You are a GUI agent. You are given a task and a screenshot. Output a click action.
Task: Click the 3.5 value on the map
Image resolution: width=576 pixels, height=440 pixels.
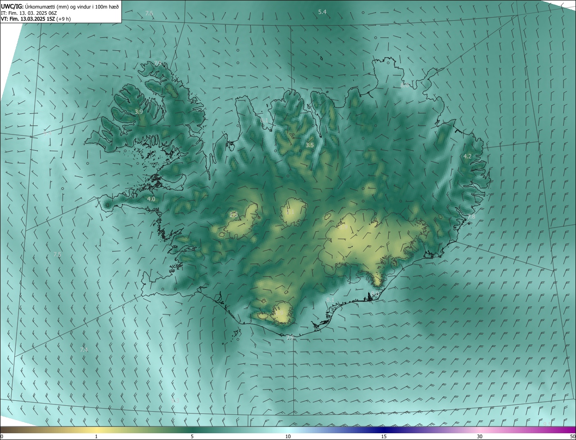pos(310,145)
